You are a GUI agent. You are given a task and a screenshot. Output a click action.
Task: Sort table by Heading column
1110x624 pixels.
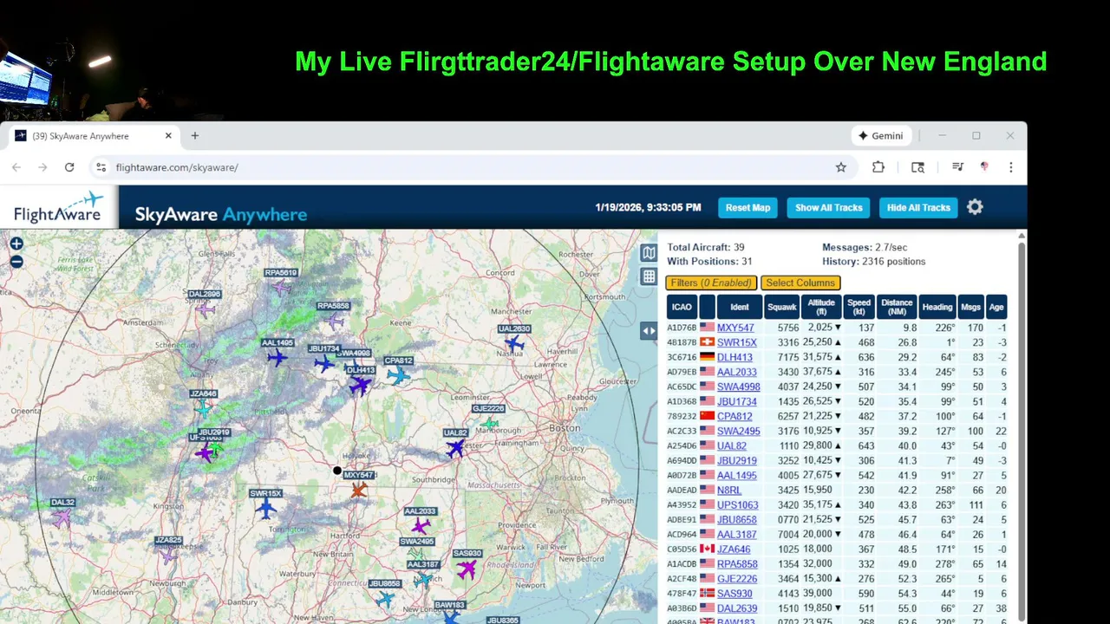937,307
